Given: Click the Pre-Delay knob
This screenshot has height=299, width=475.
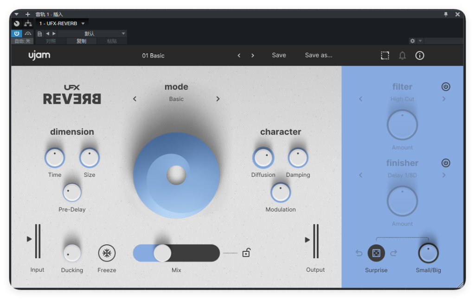Looking at the screenshot, I should point(72,192).
